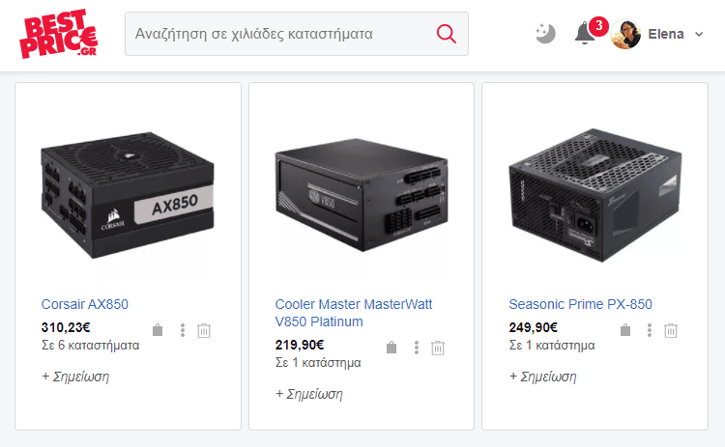
Task: Add a Σημείωση note to Seasonic Prime
Action: (543, 377)
